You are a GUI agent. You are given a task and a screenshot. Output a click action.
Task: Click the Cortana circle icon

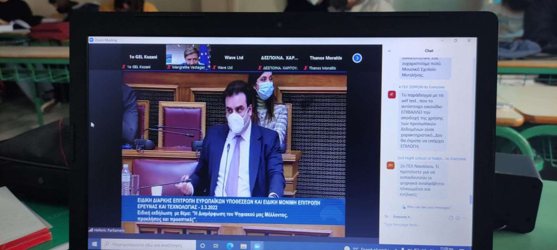[x=202, y=246]
